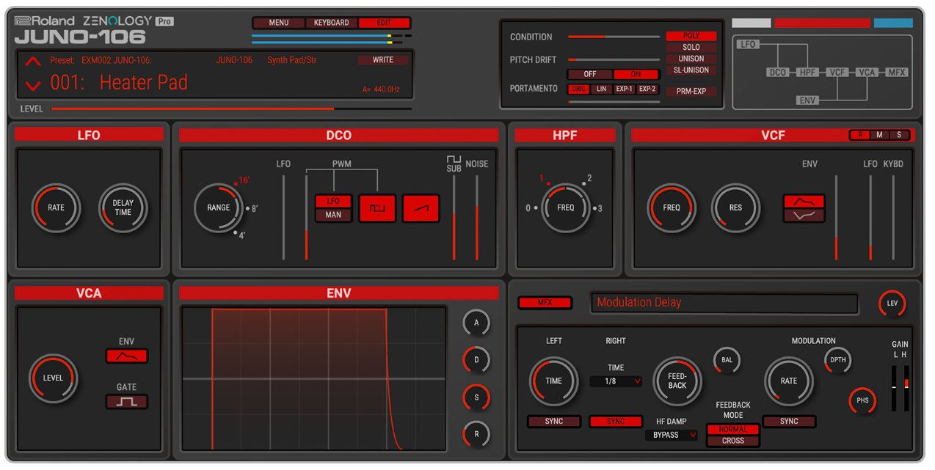The image size is (935, 470).
Task: Open the Modulation Delay effect type selector
Action: click(724, 303)
